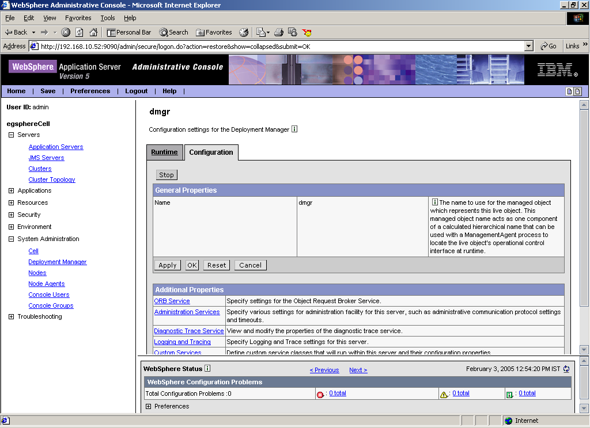Collapse the Servers tree node
The image size is (590, 428).
pyautogui.click(x=12, y=135)
